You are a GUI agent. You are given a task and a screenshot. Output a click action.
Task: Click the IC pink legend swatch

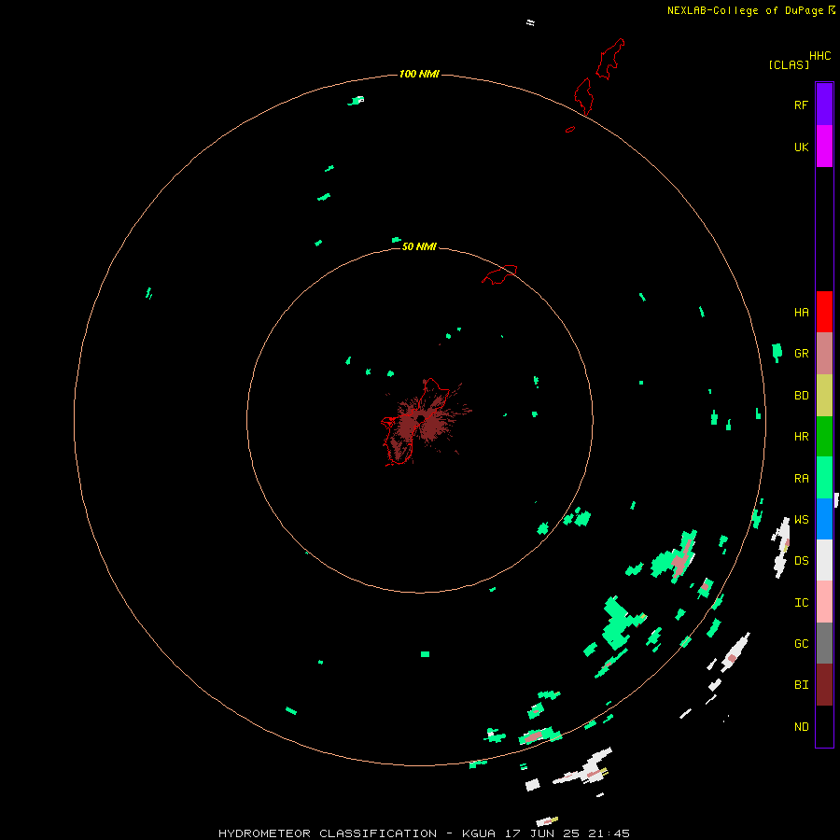[x=824, y=602]
